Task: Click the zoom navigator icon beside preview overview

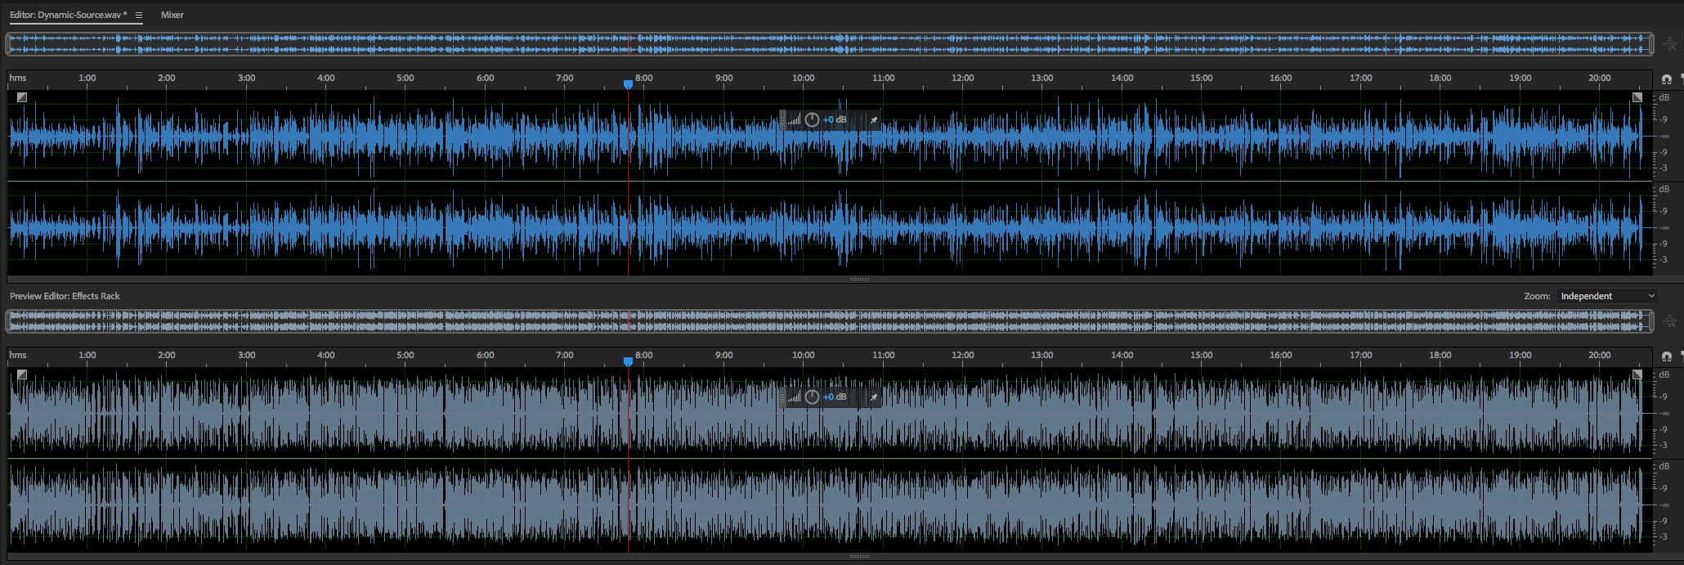Action: [x=1669, y=321]
